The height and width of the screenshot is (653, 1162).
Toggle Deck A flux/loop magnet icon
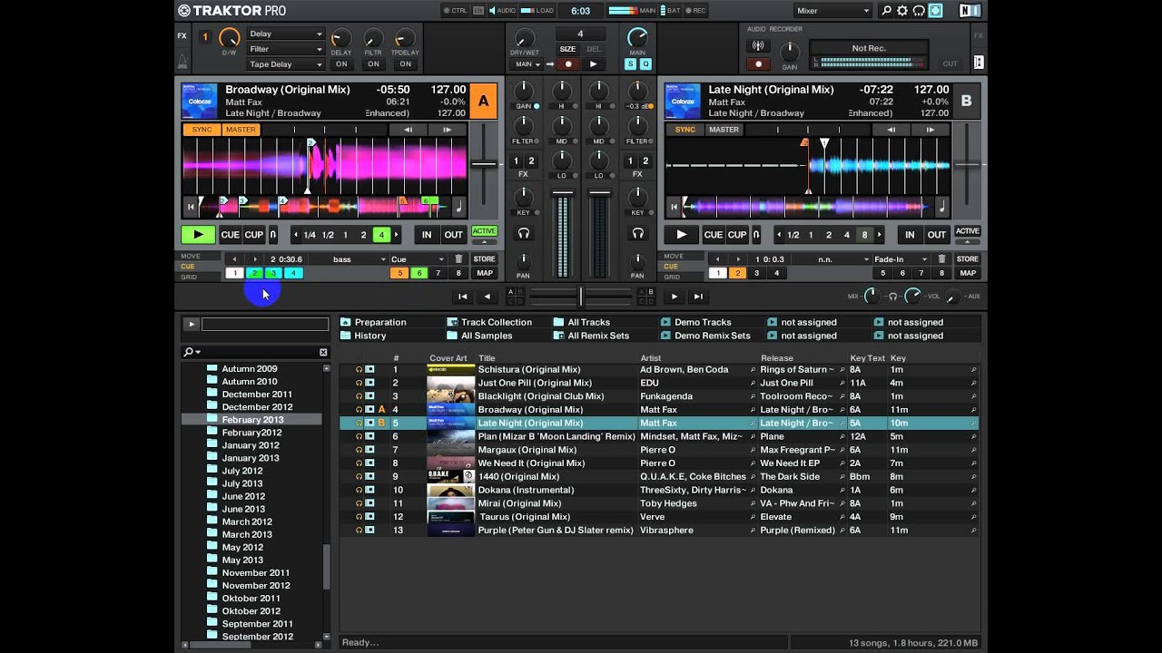coord(272,235)
